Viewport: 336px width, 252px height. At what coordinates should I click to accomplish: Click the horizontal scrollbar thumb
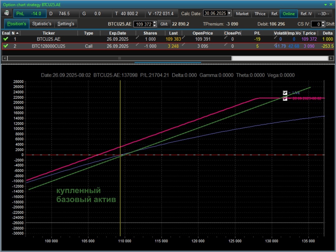(x=119, y=58)
